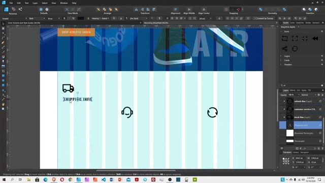Expand the customer service layer
This screenshot has height=183, width=325.
coord(284,109)
